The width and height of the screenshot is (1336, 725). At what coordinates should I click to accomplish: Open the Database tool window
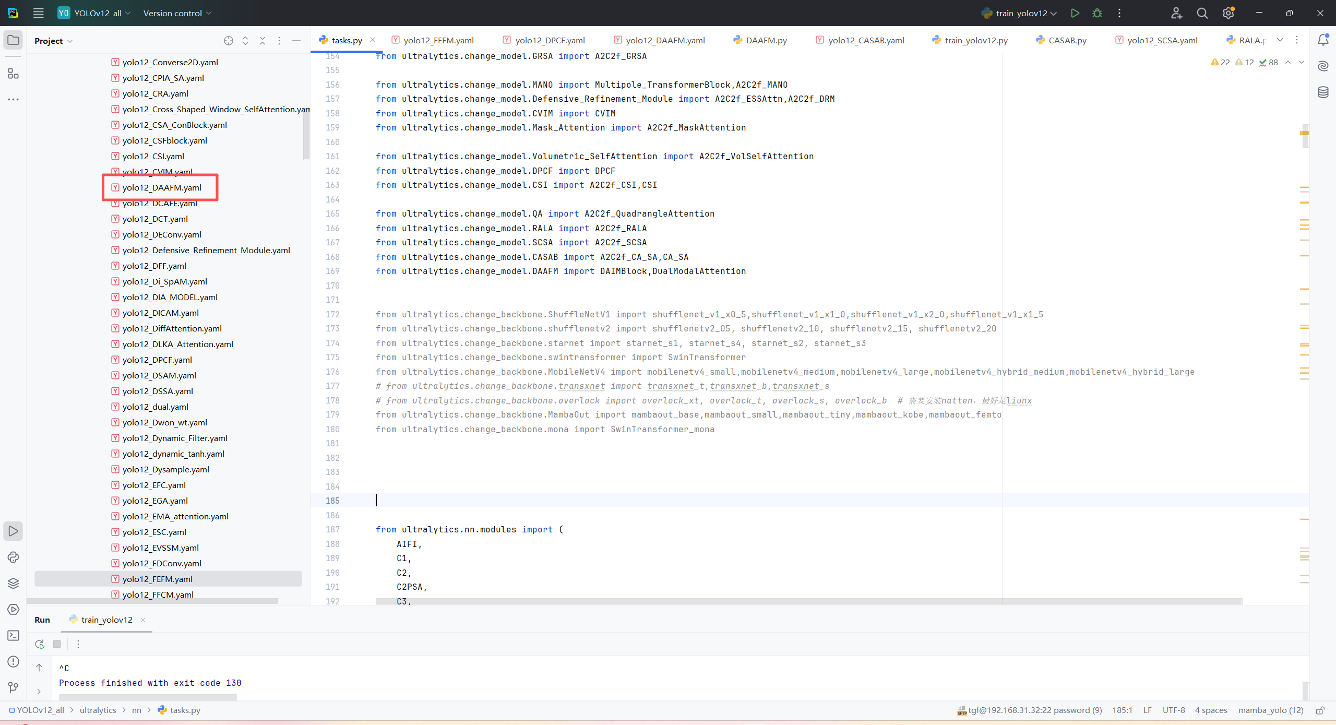tap(1323, 92)
